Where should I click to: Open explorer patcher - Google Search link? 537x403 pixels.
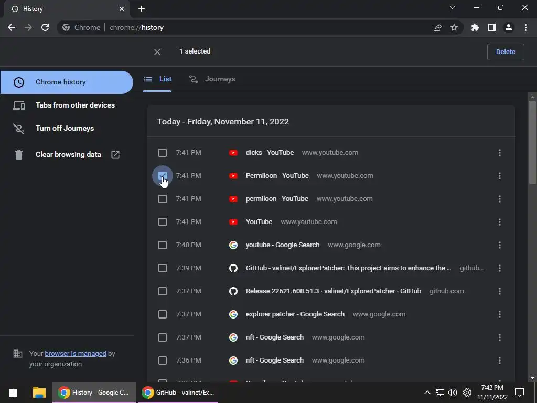[295, 314]
